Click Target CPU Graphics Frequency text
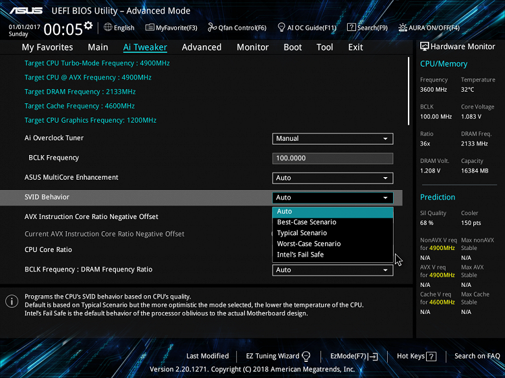 91,120
